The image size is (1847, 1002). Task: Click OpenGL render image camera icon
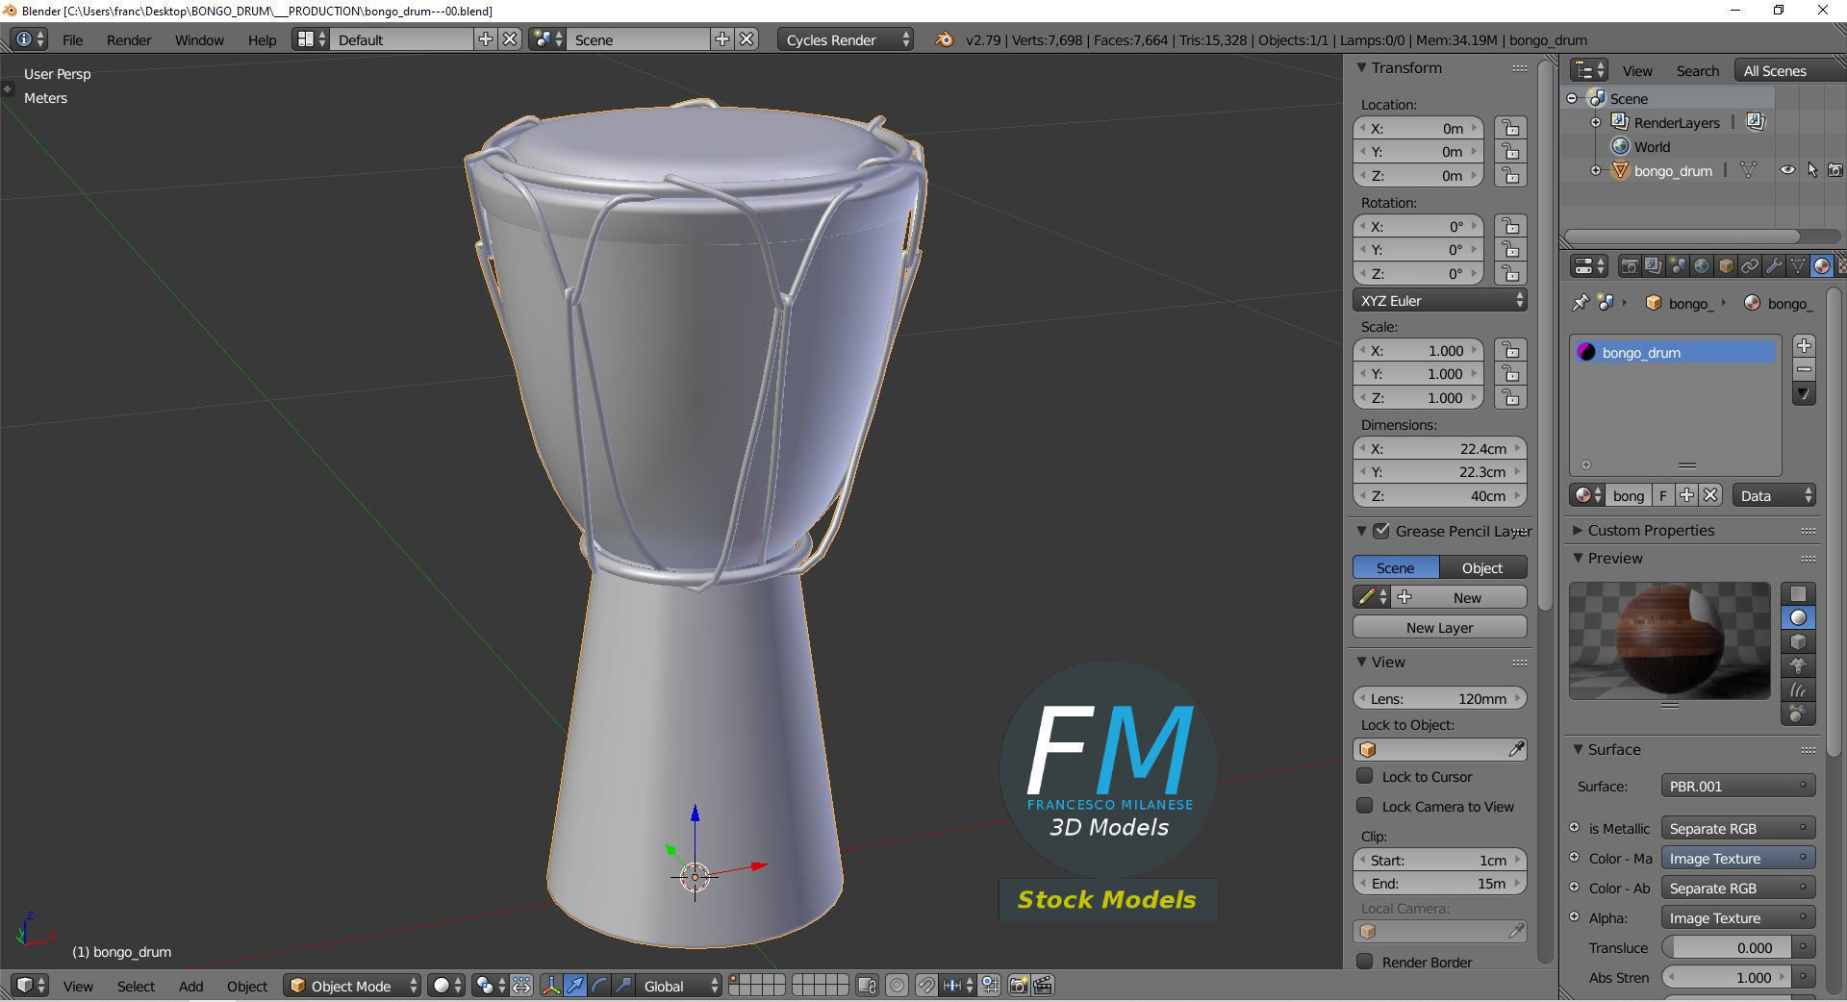coord(1019,986)
